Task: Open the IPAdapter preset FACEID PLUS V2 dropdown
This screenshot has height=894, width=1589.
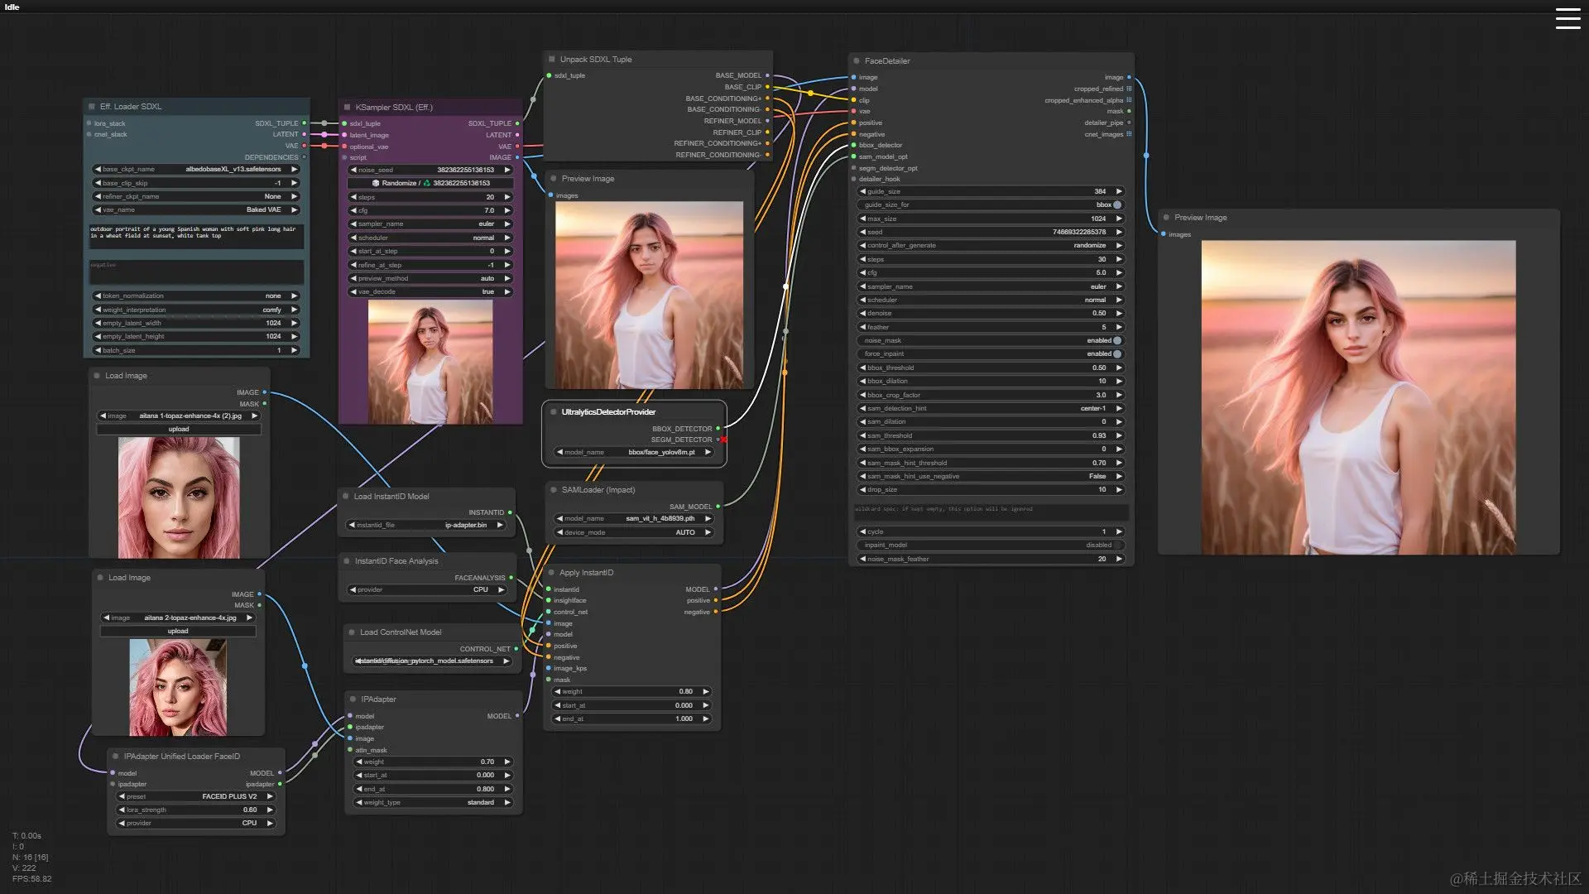Action: [x=196, y=796]
